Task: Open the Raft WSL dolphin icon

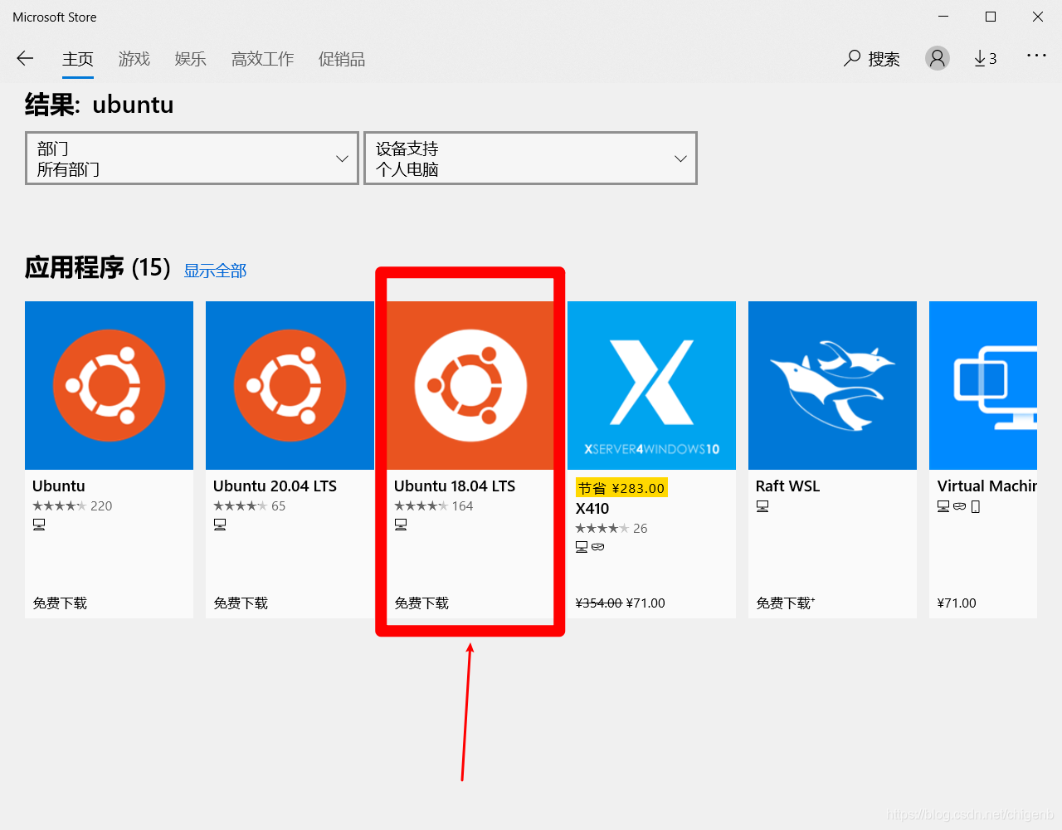Action: pyautogui.click(x=832, y=385)
